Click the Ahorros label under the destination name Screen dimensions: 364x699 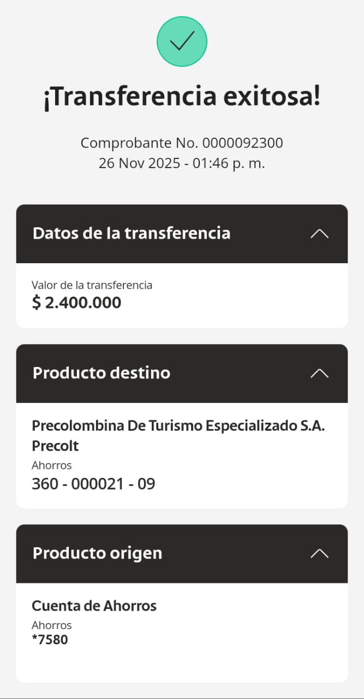point(52,465)
